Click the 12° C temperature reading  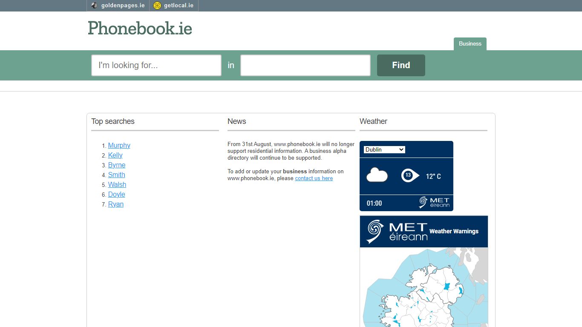pyautogui.click(x=433, y=176)
